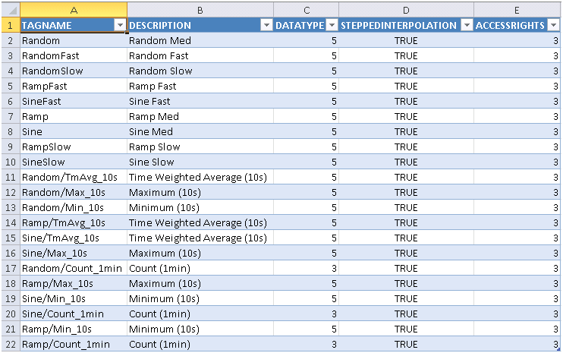
Task: Click the select-all corner of the sheet
Action: coord(9,10)
